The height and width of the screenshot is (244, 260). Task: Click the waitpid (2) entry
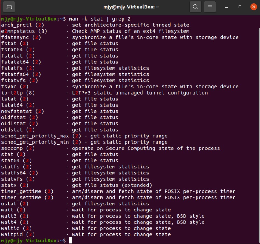[18, 234]
